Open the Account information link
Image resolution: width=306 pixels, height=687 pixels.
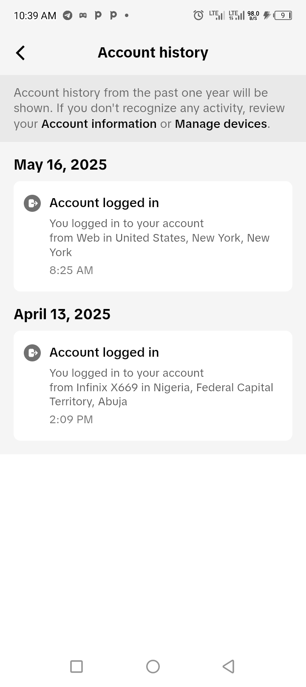[99, 124]
